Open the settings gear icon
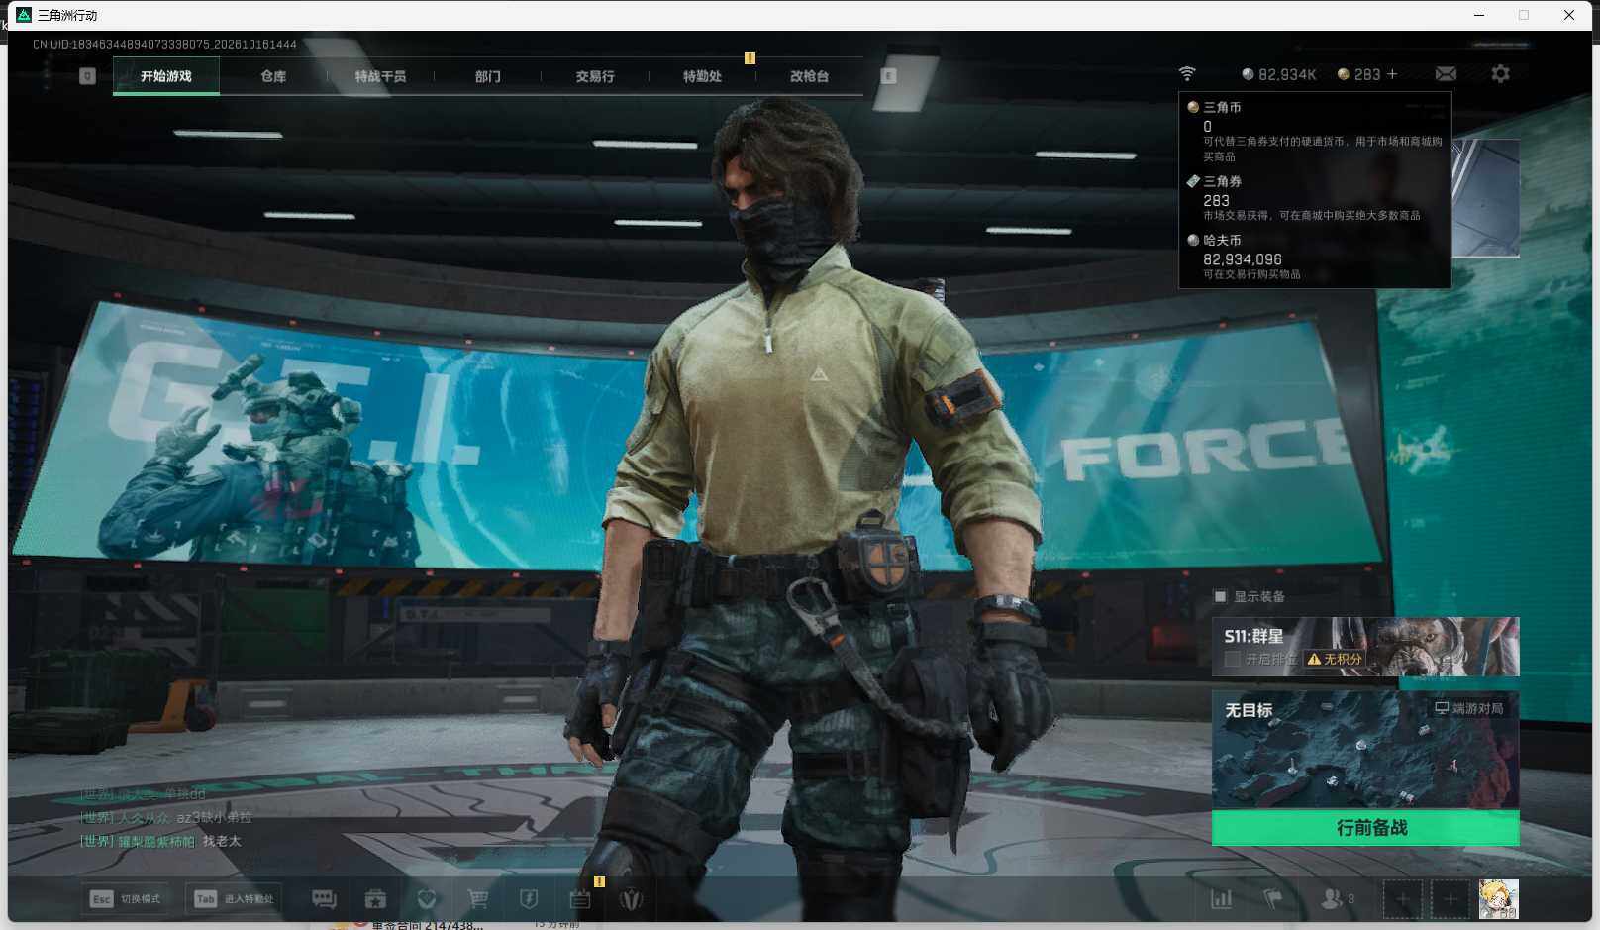 (1500, 74)
